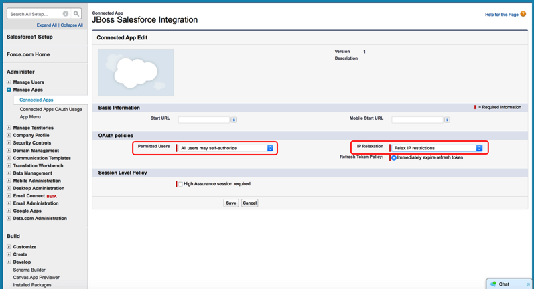Expand Domain Management node

[x=9, y=151]
